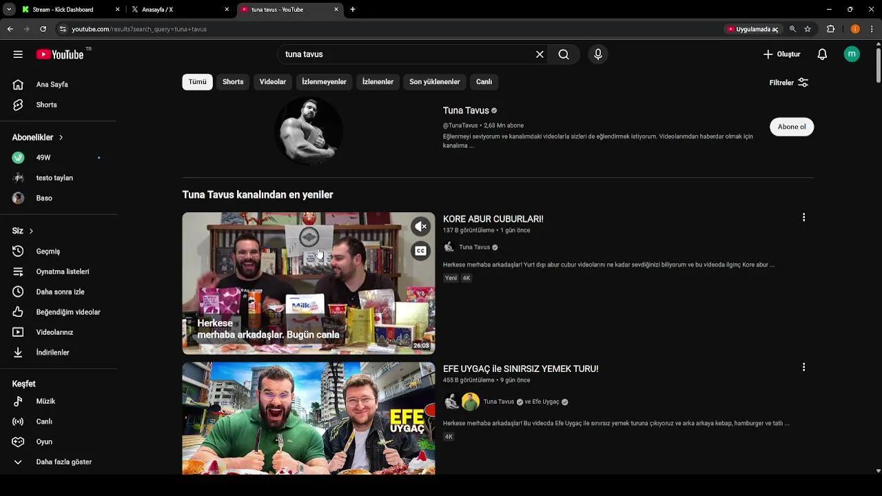Open Beğendiğim videolar liked videos
This screenshot has height=496, width=882.
[59, 312]
